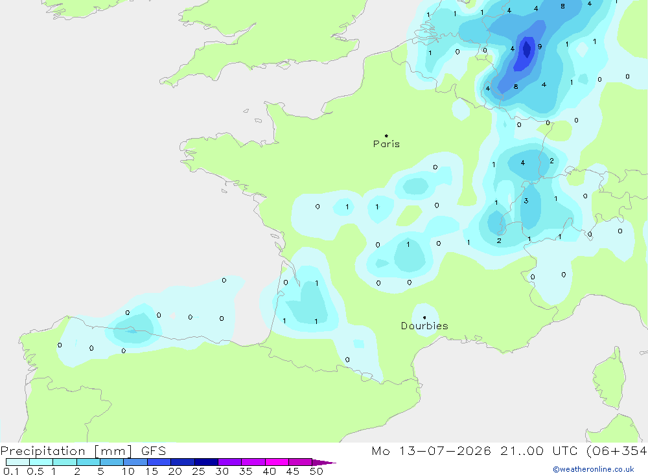Click the 5–10 mm legend swatch
Viewport: 648px width, 475px height.
(112, 462)
